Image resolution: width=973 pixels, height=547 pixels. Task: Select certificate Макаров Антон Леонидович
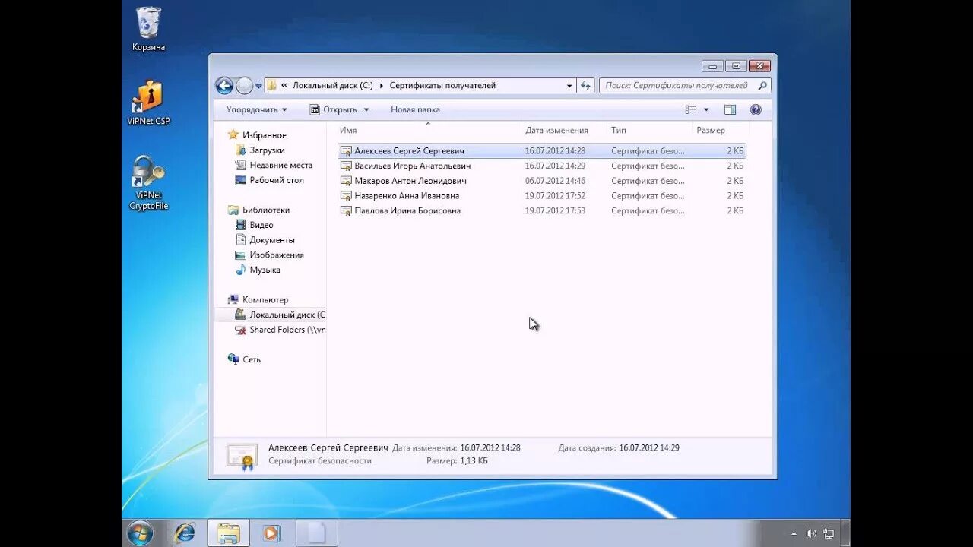click(541, 181)
